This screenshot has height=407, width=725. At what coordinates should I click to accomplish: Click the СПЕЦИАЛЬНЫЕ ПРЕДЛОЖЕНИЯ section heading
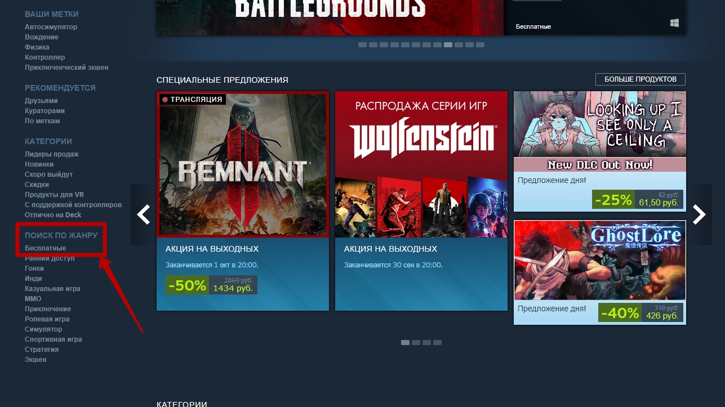pos(223,80)
